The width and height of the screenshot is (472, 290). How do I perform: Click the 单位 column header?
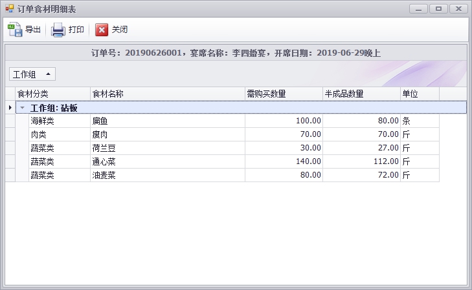(420, 94)
